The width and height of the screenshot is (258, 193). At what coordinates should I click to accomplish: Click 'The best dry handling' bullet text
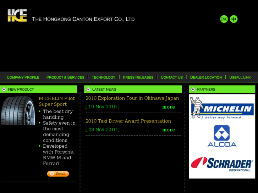pos(58,114)
